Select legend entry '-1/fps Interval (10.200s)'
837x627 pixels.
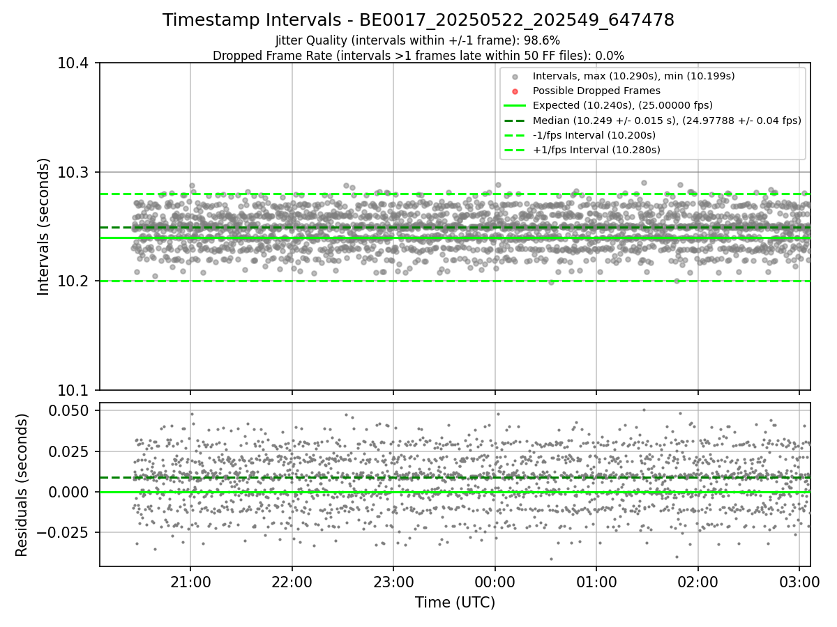[x=594, y=135]
